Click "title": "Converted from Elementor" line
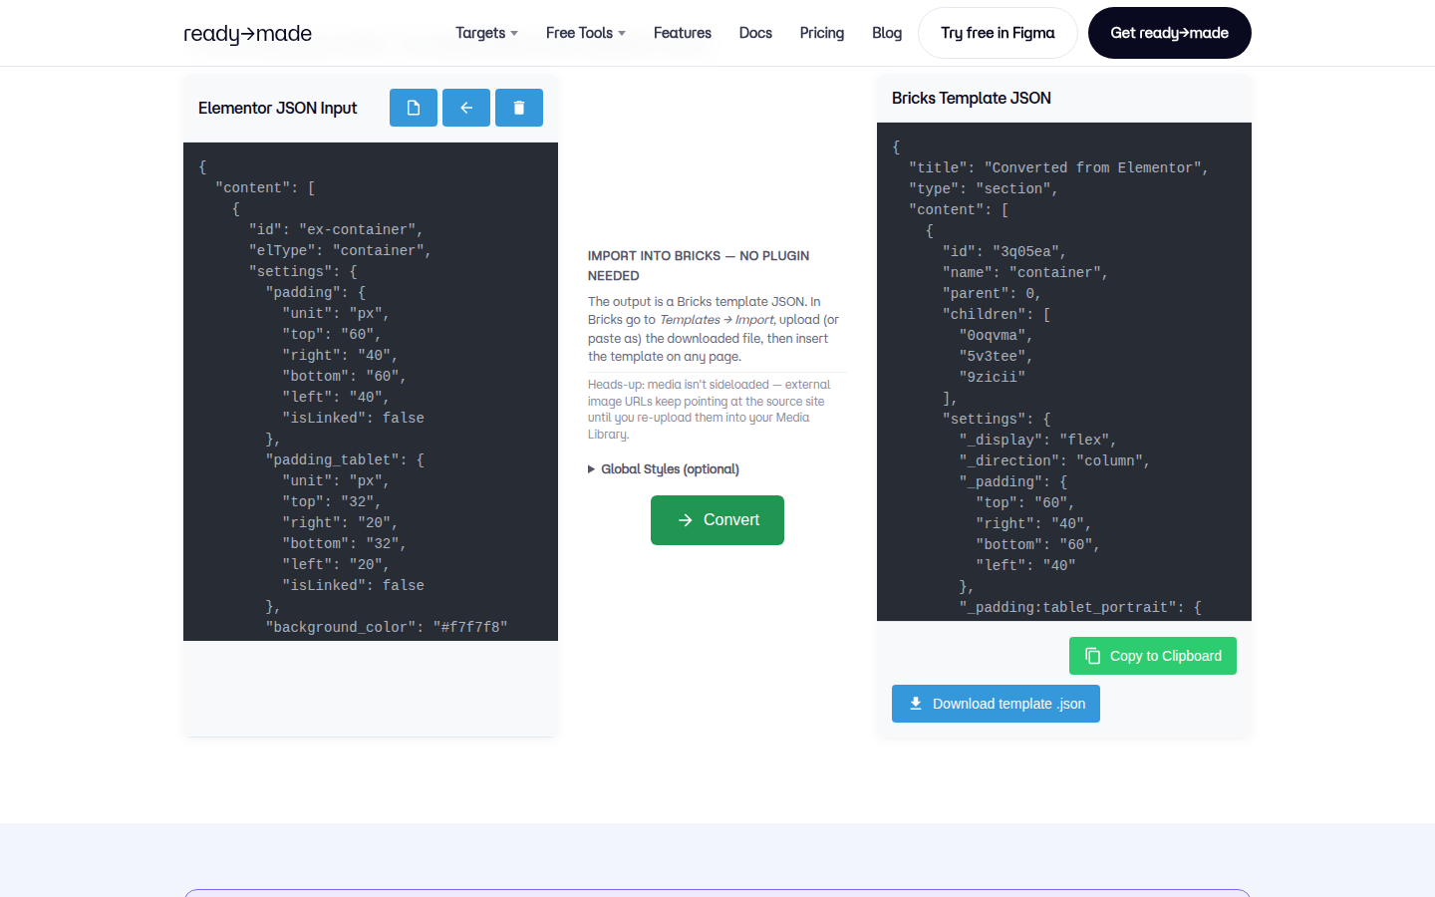 tap(1058, 167)
